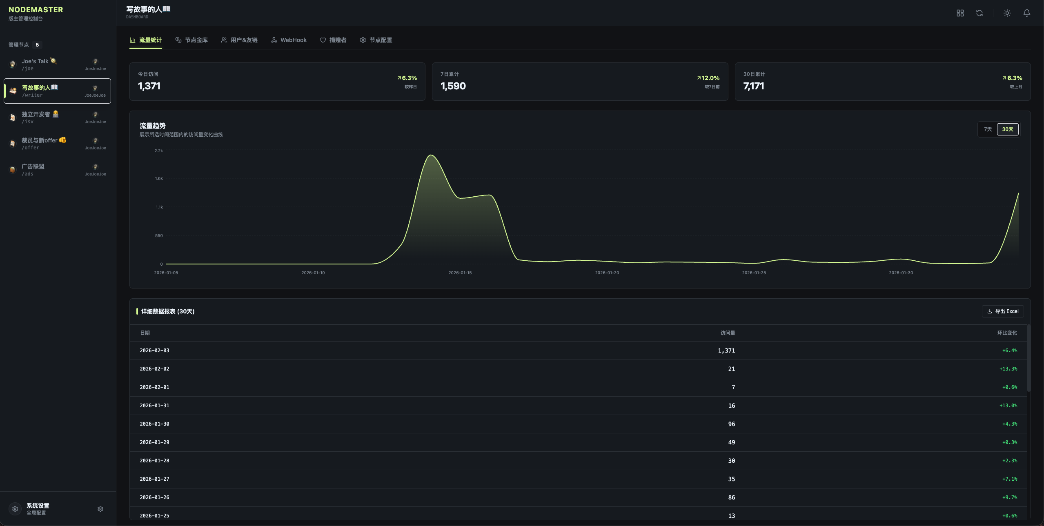Click gear icon beside 系统设置
This screenshot has width=1044, height=526.
(100, 509)
